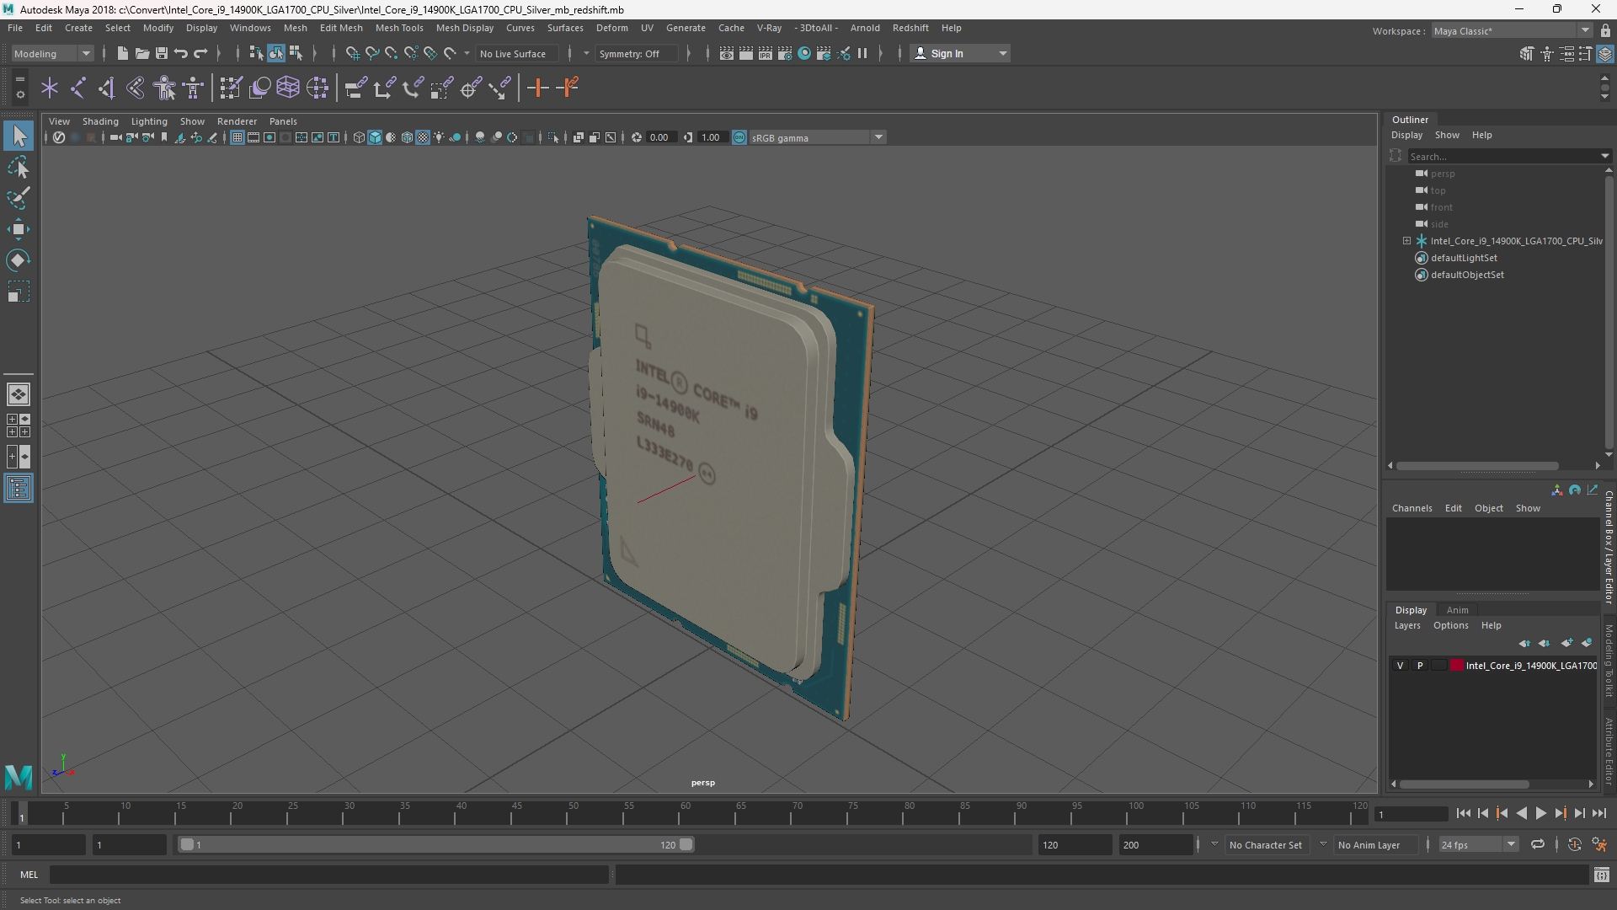Click the Maya logo home icon

point(19,776)
